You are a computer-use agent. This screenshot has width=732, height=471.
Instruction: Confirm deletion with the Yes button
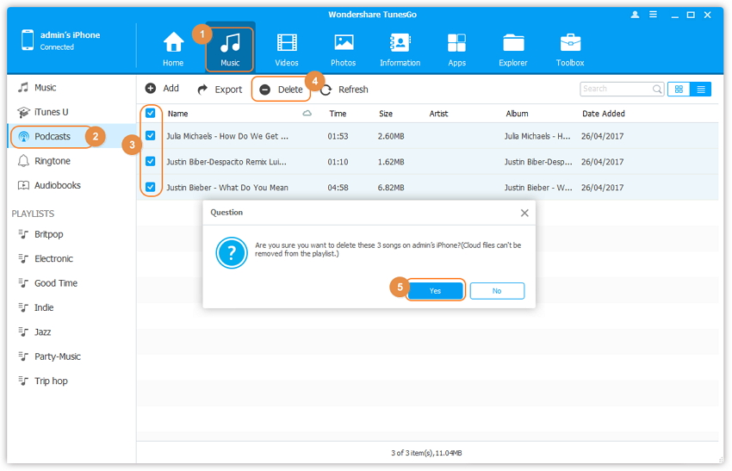tap(435, 291)
